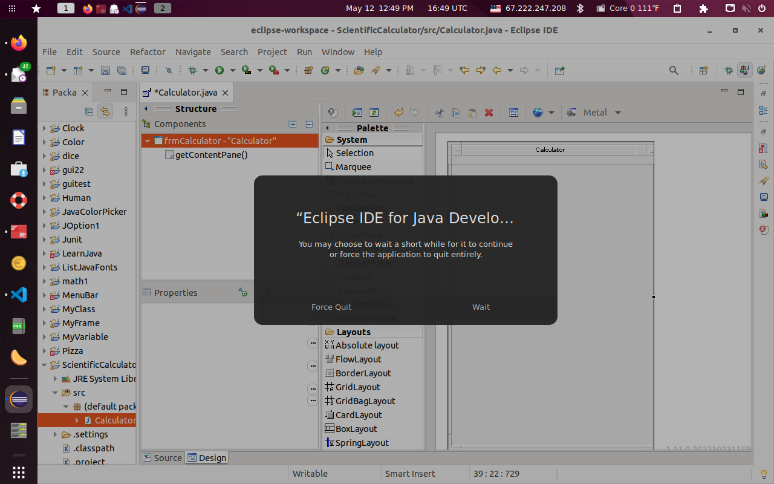Click the Debug icon in the toolbar

click(x=192, y=70)
